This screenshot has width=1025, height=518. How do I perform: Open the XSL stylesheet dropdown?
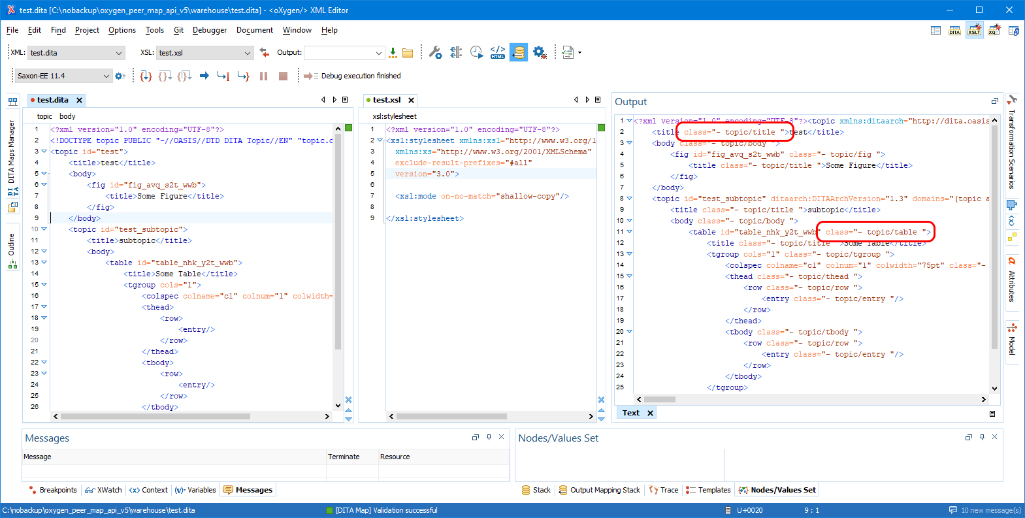click(204, 53)
